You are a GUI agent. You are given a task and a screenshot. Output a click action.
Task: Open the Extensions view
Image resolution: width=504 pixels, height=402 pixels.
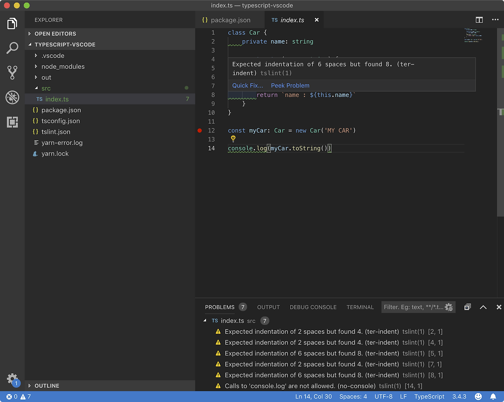(x=12, y=122)
